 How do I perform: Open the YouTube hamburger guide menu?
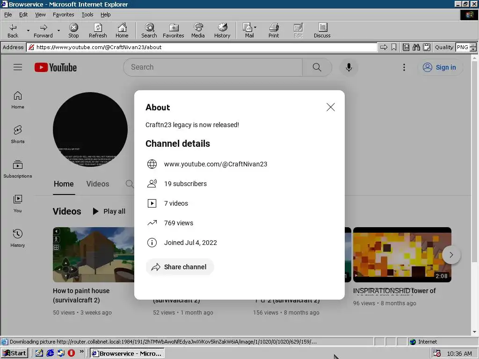tap(18, 67)
